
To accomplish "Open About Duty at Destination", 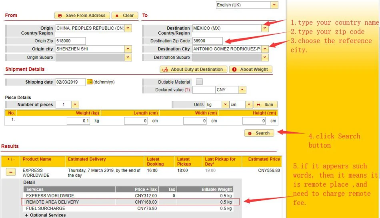I will (x=193, y=70).
